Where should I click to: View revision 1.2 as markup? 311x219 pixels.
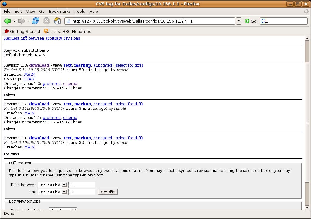coord(83,104)
